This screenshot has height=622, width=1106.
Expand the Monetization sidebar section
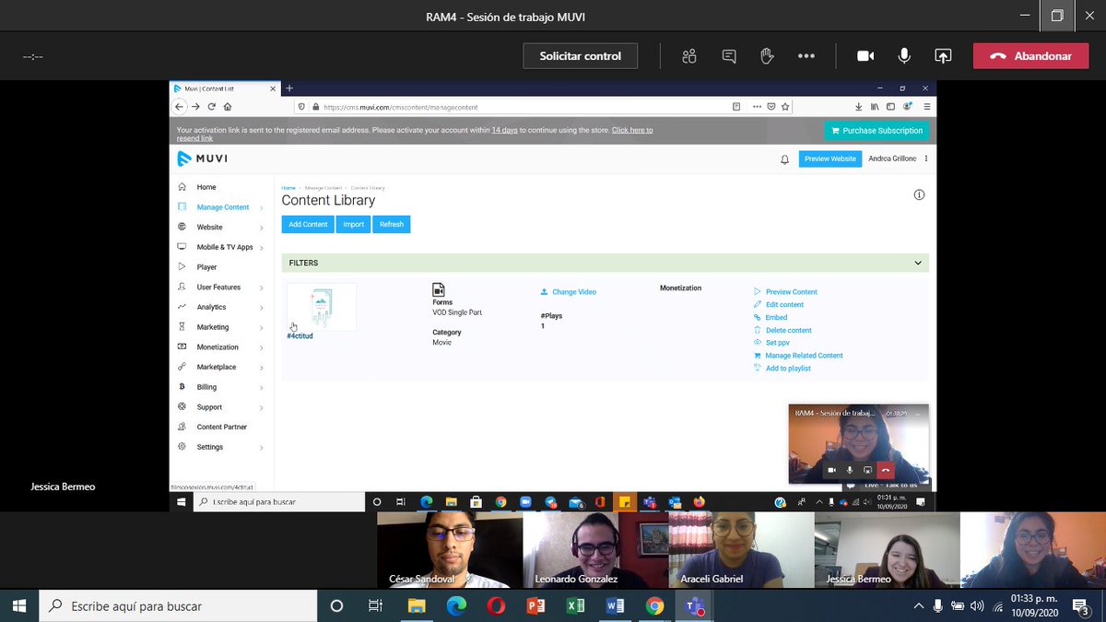(221, 347)
